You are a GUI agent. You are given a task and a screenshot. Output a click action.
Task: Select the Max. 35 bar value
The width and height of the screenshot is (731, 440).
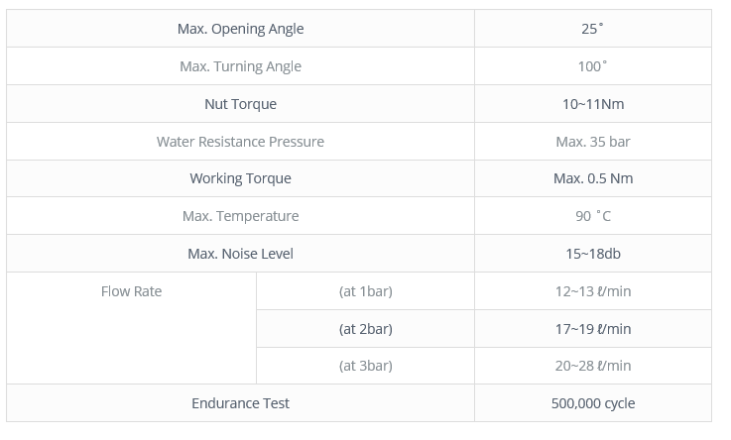(x=593, y=142)
